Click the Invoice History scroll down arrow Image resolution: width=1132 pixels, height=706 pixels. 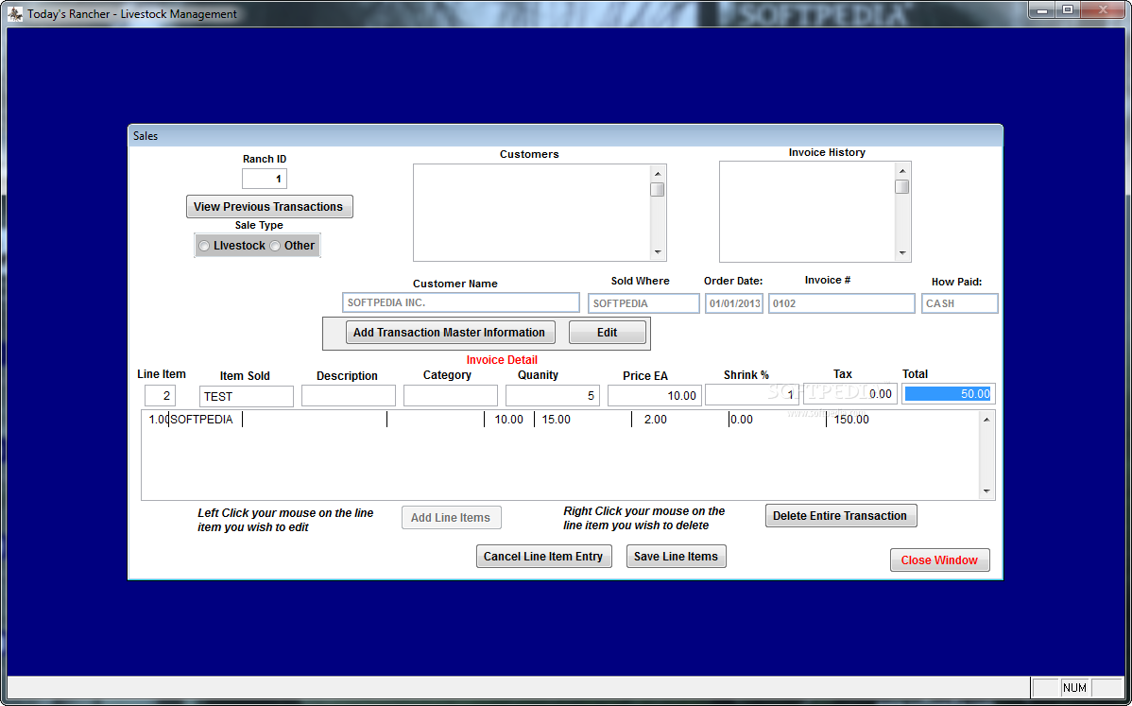901,252
